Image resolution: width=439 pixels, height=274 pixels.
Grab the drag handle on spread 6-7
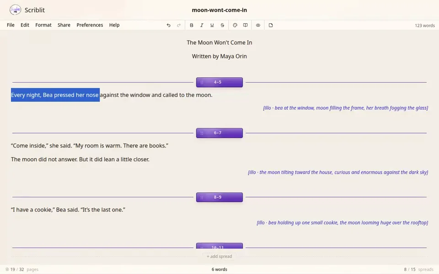(x=202, y=133)
